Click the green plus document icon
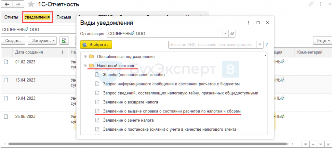Image resolution: width=333 pixels, height=148 pixels. [x=64, y=41]
